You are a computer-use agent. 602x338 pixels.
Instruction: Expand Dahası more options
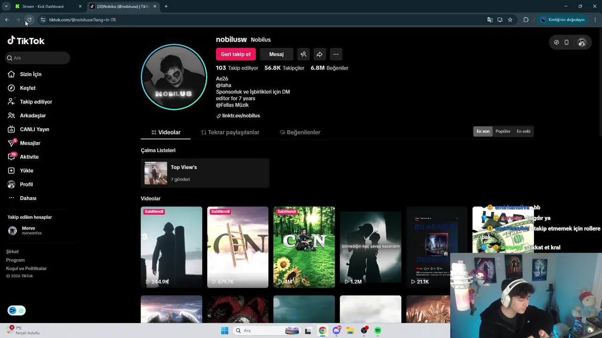coord(22,198)
